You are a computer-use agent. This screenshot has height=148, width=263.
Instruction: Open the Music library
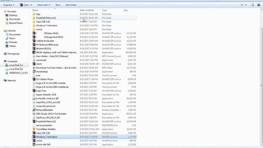point(12,38)
